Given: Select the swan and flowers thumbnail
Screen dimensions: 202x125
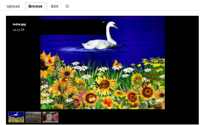Looking at the screenshot, I should coord(16,117).
